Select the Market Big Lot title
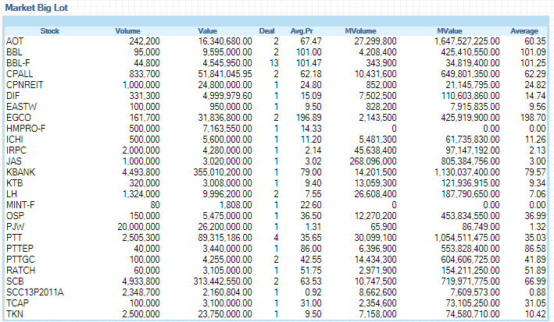 coord(37,8)
